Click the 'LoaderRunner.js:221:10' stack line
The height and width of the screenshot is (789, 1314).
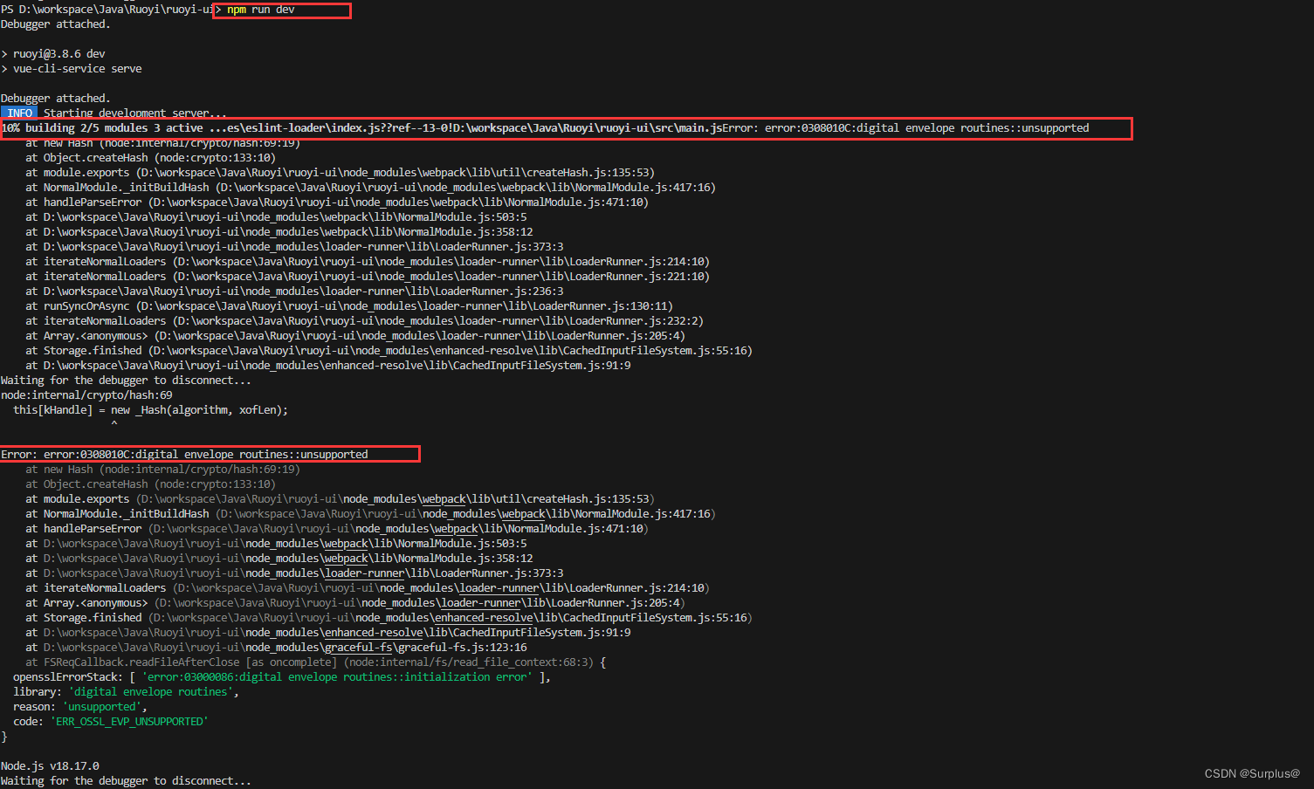(x=368, y=277)
